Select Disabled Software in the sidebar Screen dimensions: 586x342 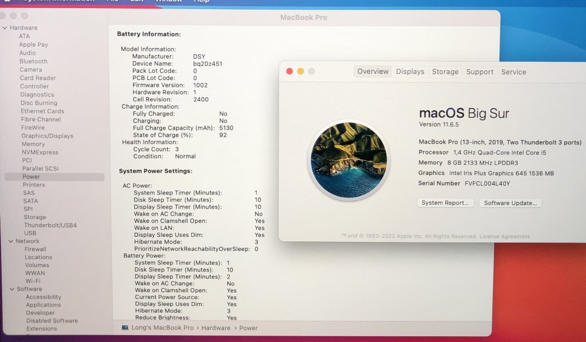tap(52, 321)
